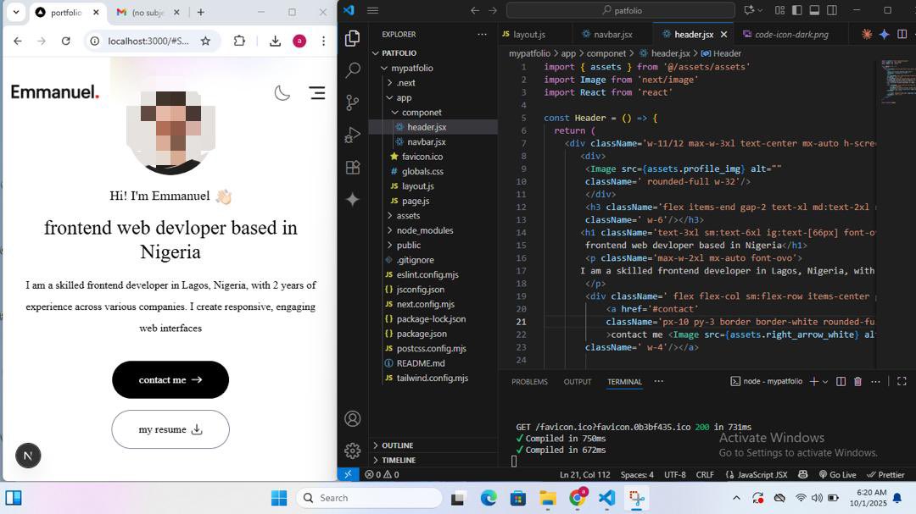Click the remote window indicator in status bar

point(348,474)
